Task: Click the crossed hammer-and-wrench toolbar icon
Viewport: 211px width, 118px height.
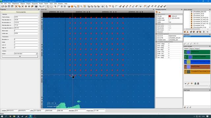Action: (140, 7)
